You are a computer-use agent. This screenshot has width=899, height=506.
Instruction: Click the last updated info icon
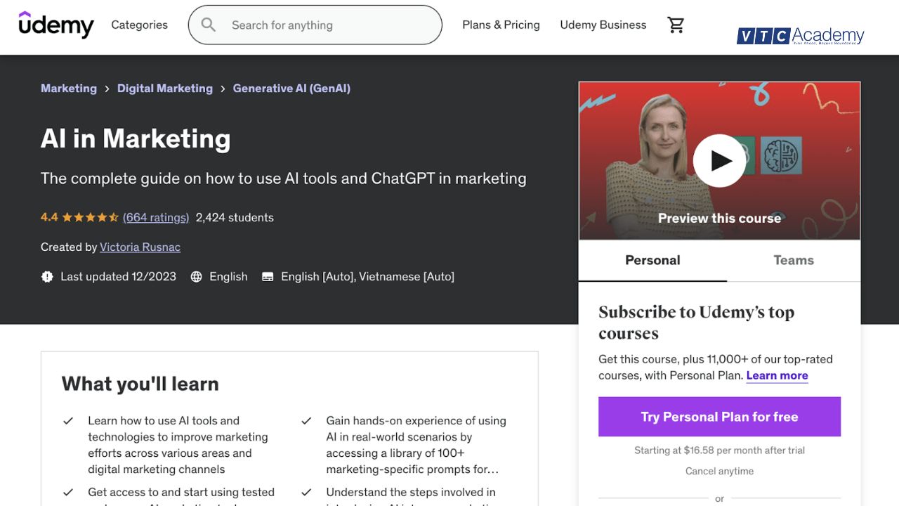(x=47, y=276)
